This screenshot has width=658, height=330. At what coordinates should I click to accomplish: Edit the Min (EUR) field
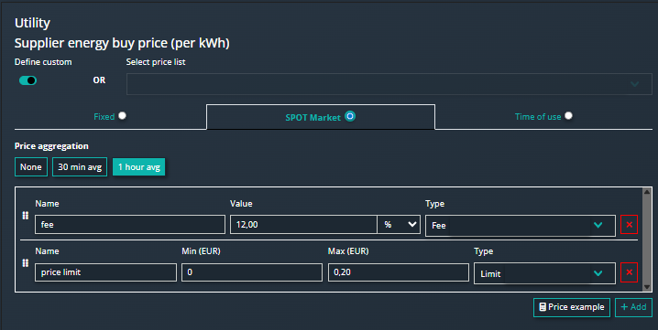pyautogui.click(x=252, y=272)
